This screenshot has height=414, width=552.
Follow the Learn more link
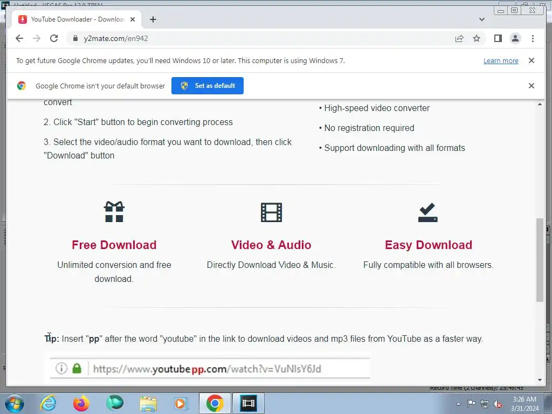click(501, 60)
